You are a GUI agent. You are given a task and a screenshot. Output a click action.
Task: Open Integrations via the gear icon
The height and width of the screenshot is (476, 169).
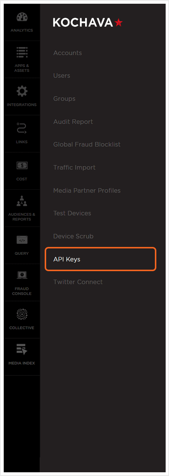pos(22,92)
